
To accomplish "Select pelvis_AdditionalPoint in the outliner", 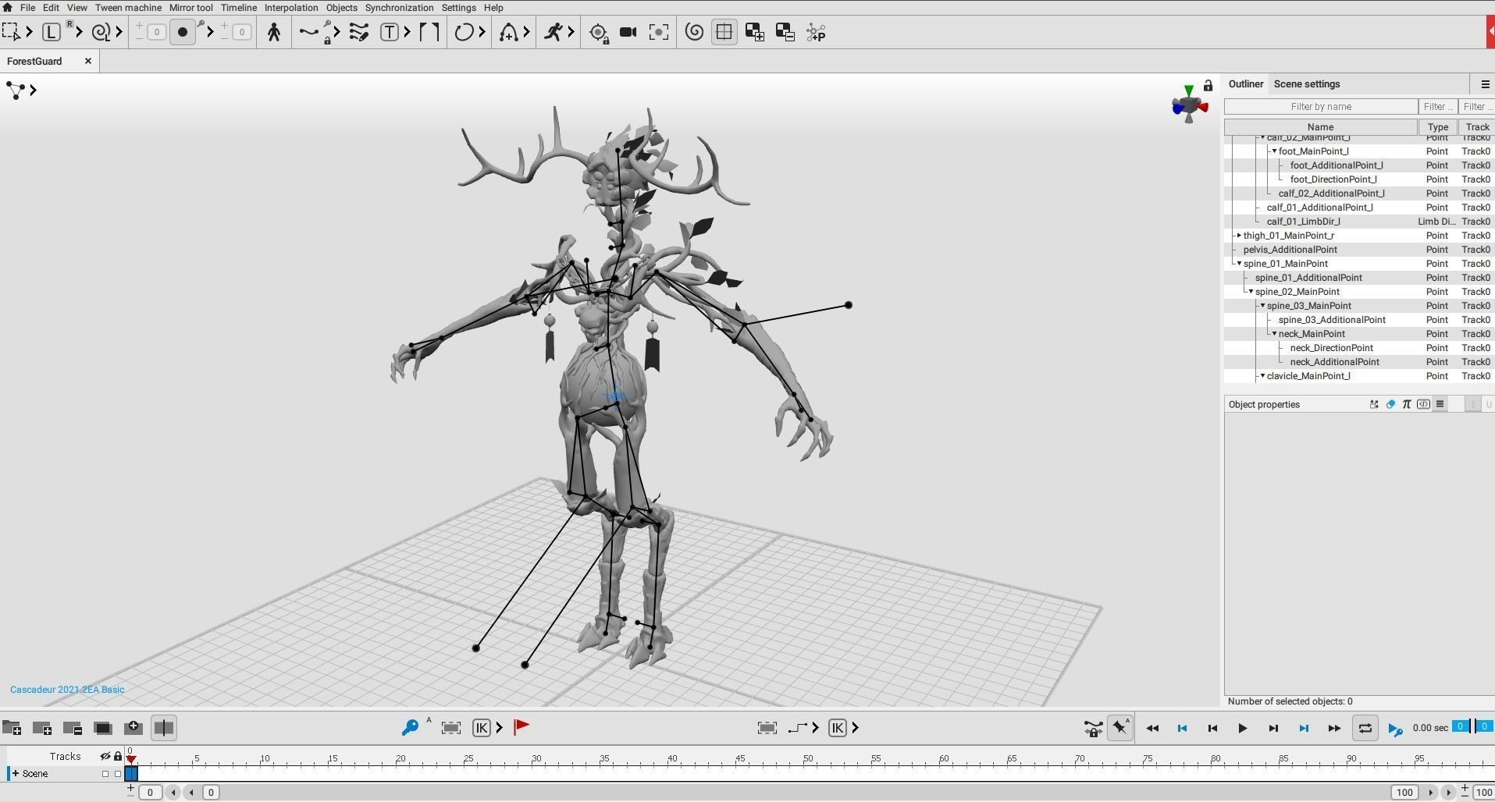I will point(1290,250).
